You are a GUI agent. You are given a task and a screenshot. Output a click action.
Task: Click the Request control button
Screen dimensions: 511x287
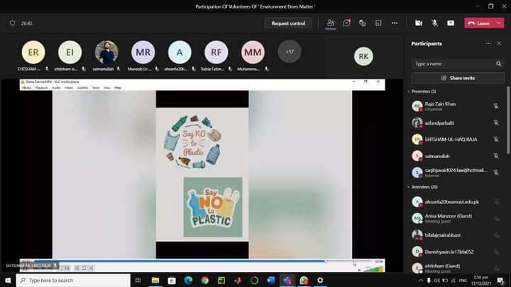point(288,23)
